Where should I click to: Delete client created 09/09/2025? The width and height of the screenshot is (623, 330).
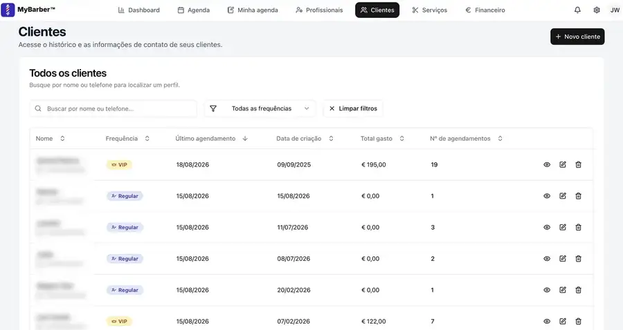point(579,164)
